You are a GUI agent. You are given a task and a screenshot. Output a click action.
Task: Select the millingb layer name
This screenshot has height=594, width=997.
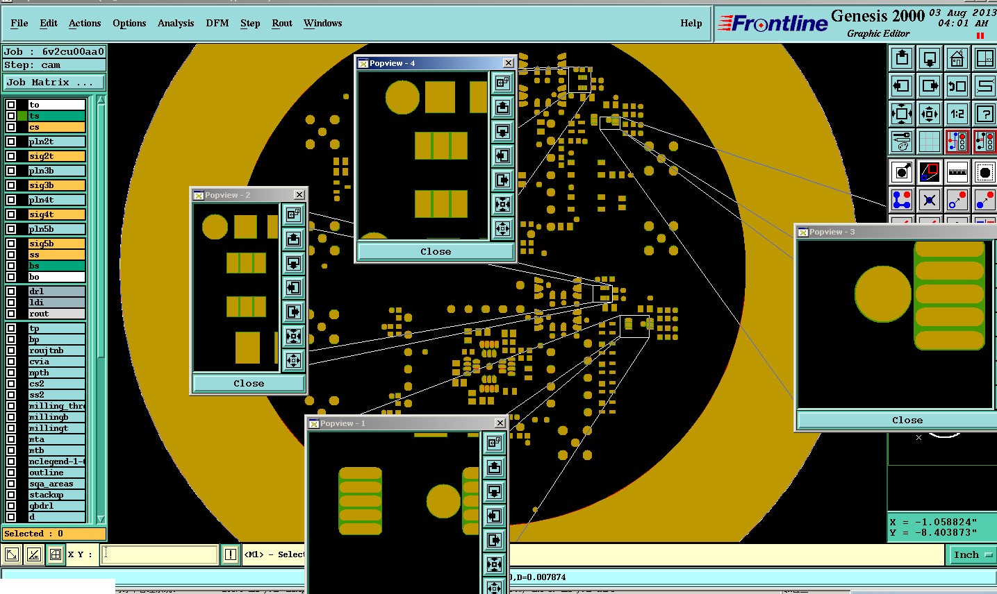56,417
